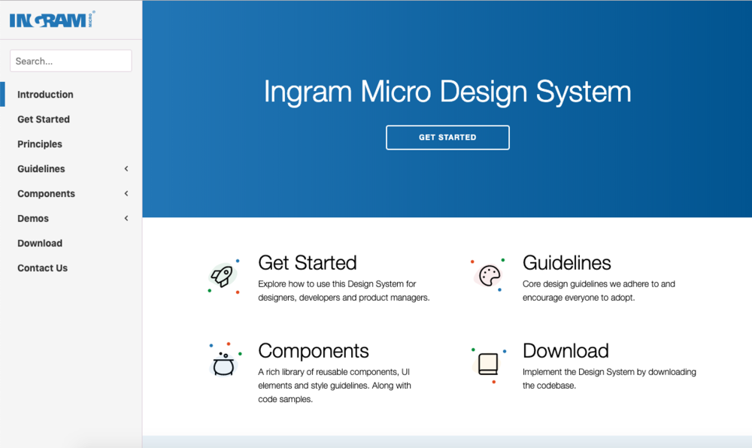Click the rocket icon beside Get Started
This screenshot has height=448, width=752.
coord(222,276)
